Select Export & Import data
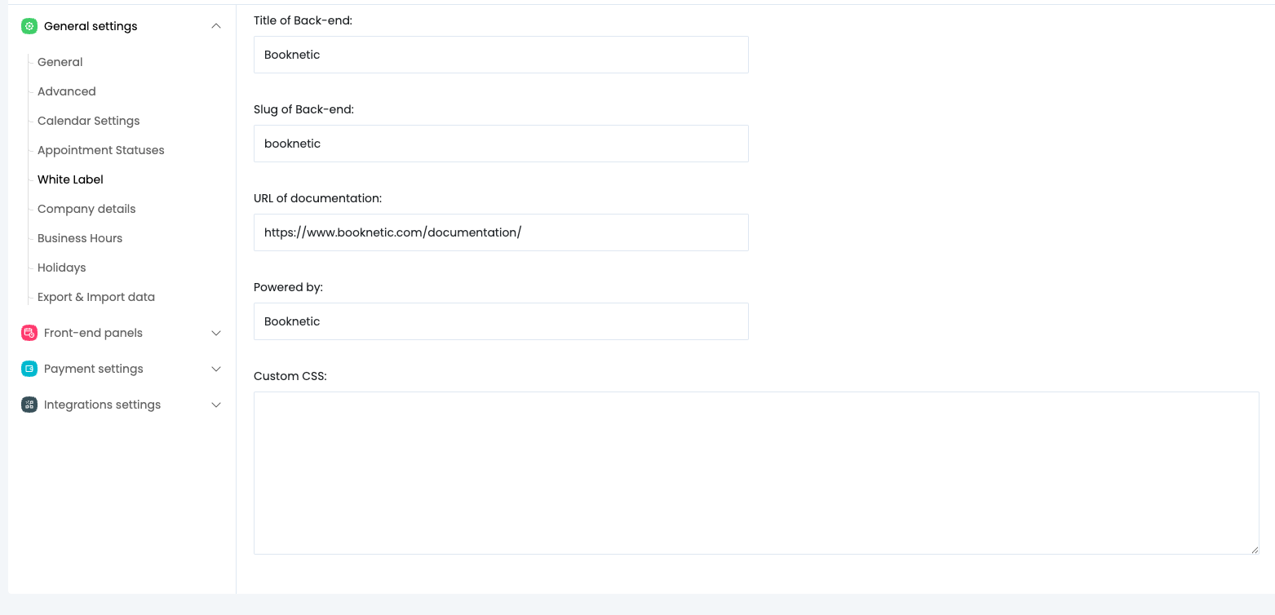 (96, 297)
